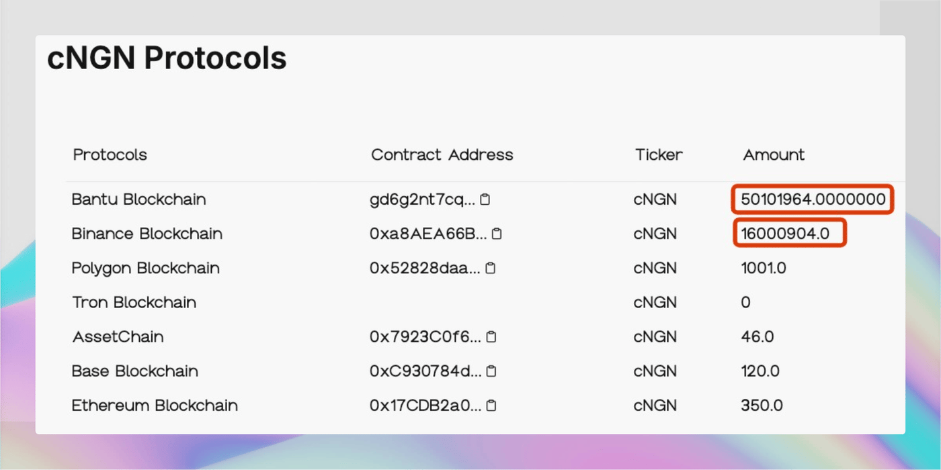Open the Tron Blockchain protocol entry
The image size is (941, 470).
(x=134, y=302)
